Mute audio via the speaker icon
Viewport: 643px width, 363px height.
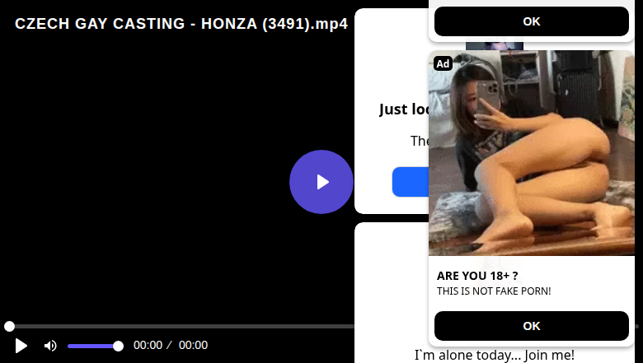click(50, 346)
